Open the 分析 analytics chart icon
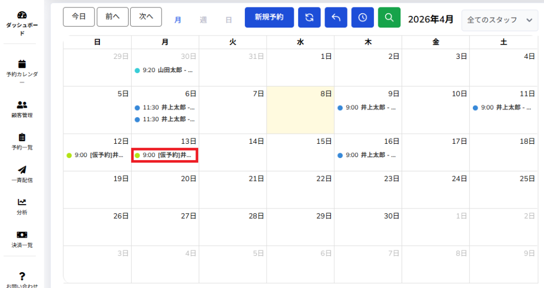544x288 pixels. point(22,202)
